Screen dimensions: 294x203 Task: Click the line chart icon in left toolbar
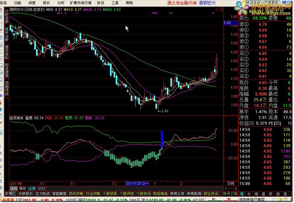pos(1,24)
